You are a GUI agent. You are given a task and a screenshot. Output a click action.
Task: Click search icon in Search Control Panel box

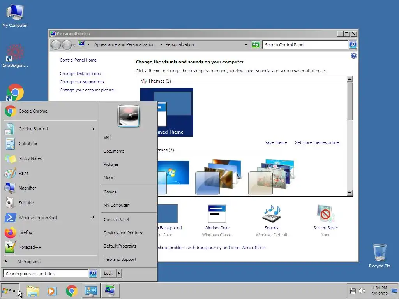(352, 45)
